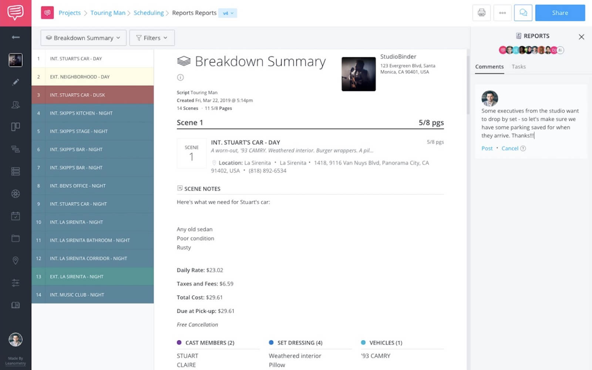Screen dimensions: 592x370
Task: Post the comment about studio executives
Action: point(487,148)
